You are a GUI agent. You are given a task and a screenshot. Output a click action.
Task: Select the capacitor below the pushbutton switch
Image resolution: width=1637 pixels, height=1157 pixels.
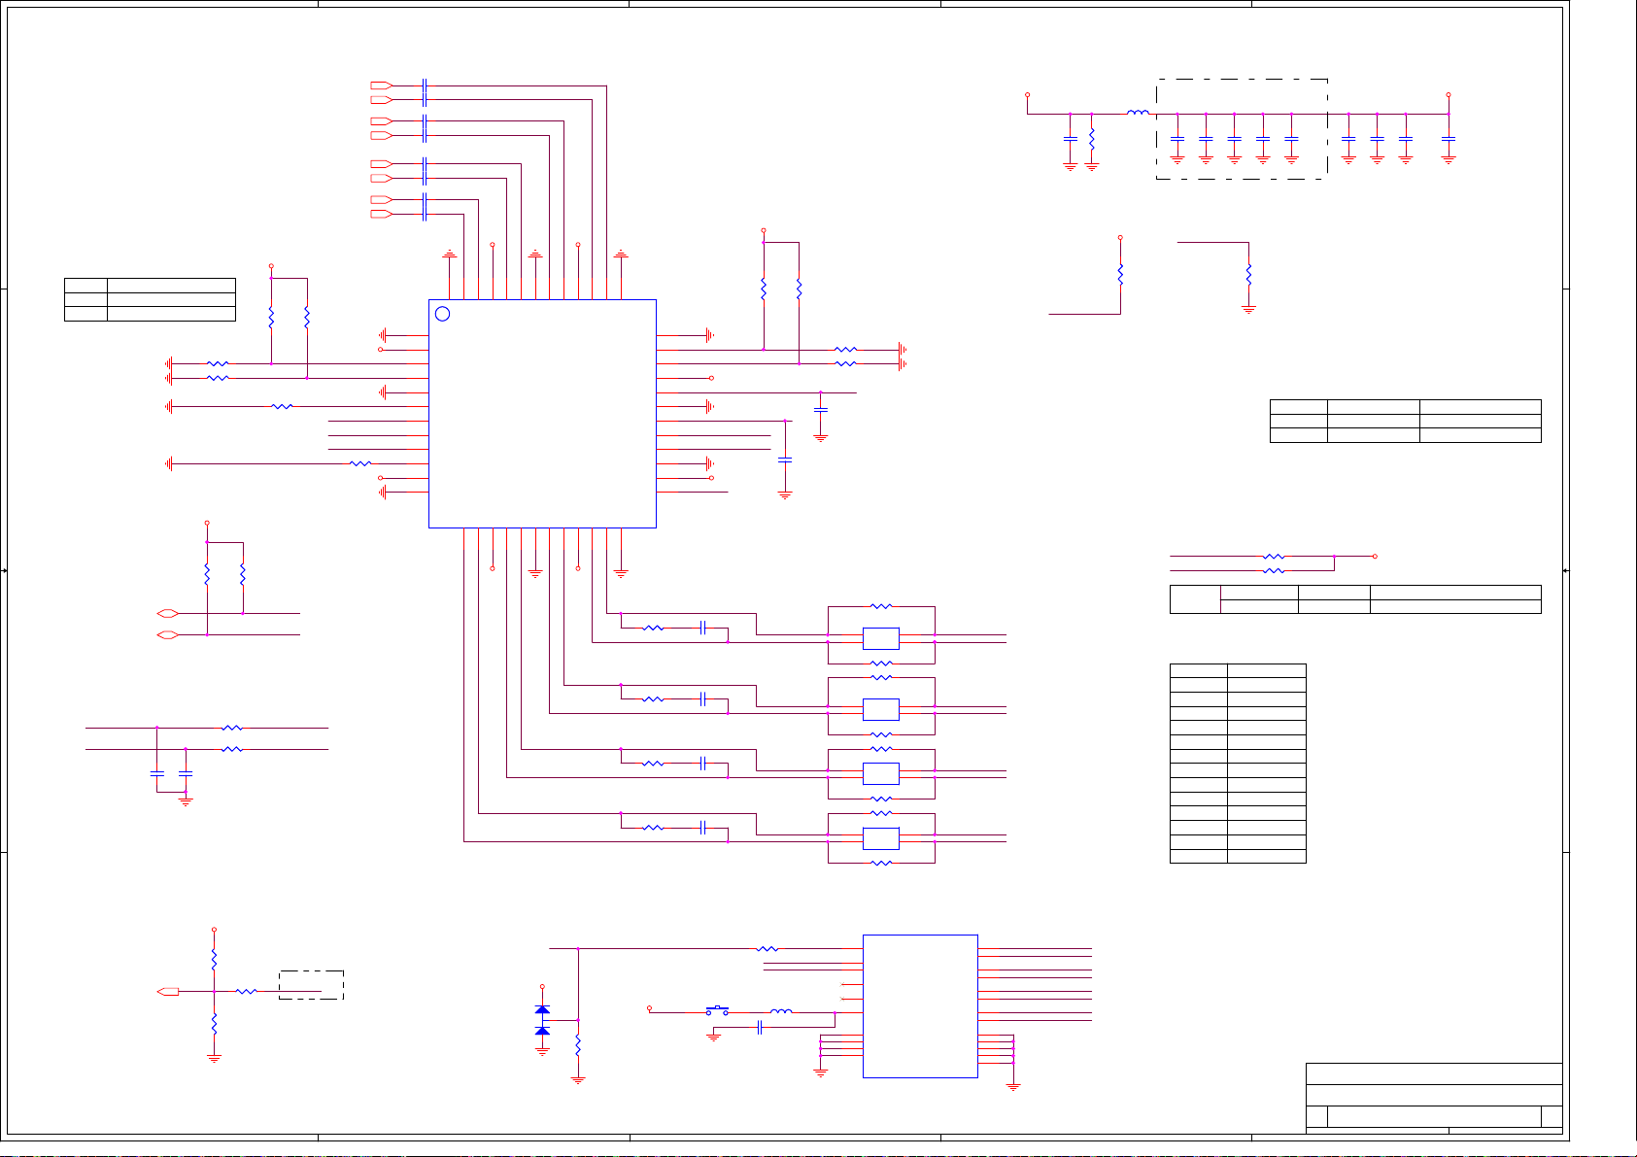pyautogui.click(x=760, y=1028)
